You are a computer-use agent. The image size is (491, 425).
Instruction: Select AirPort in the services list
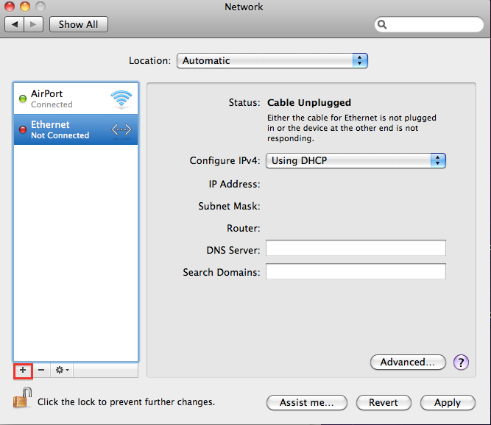(x=66, y=99)
